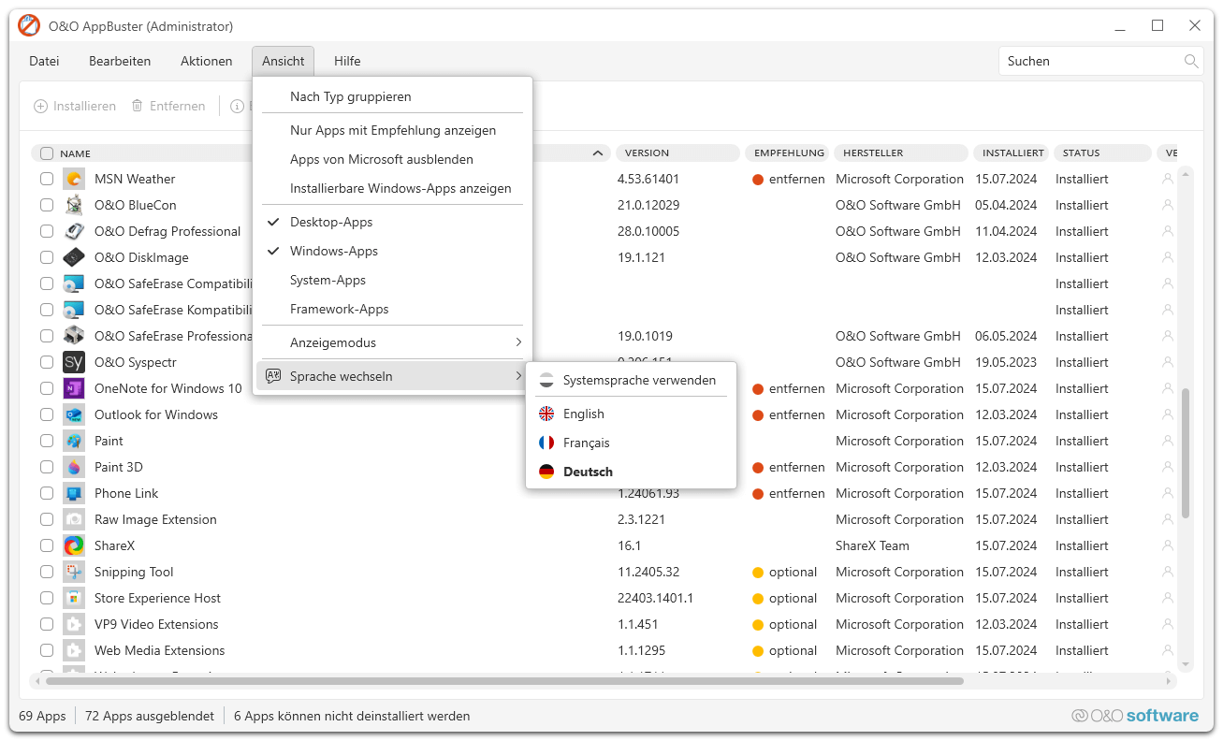The image size is (1223, 741).
Task: Open the Datei menu
Action: click(x=44, y=61)
